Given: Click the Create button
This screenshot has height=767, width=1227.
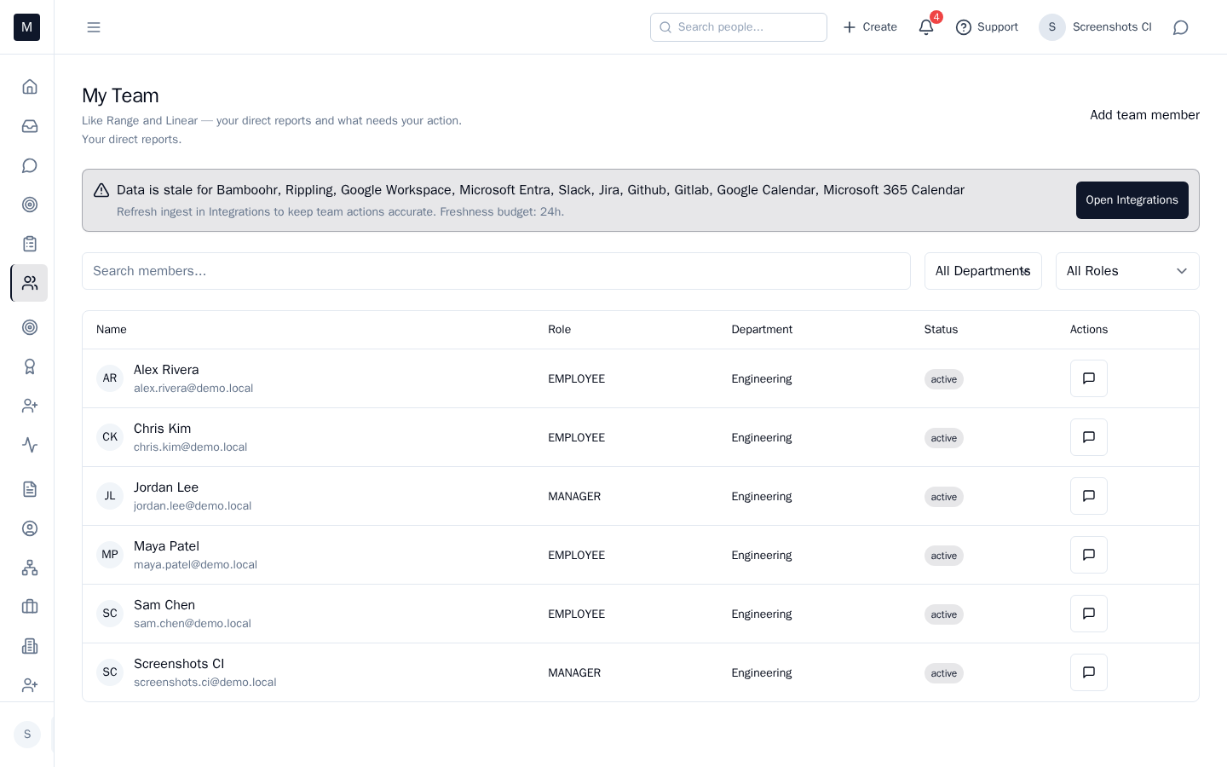Looking at the screenshot, I should point(870,27).
